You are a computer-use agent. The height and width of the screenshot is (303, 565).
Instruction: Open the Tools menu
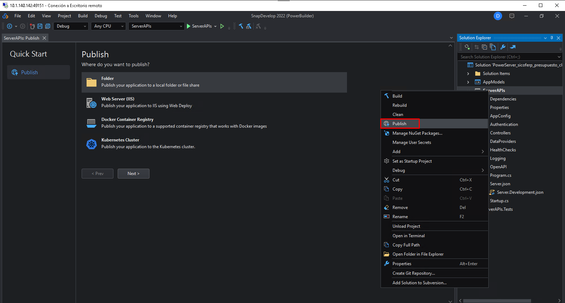point(133,16)
